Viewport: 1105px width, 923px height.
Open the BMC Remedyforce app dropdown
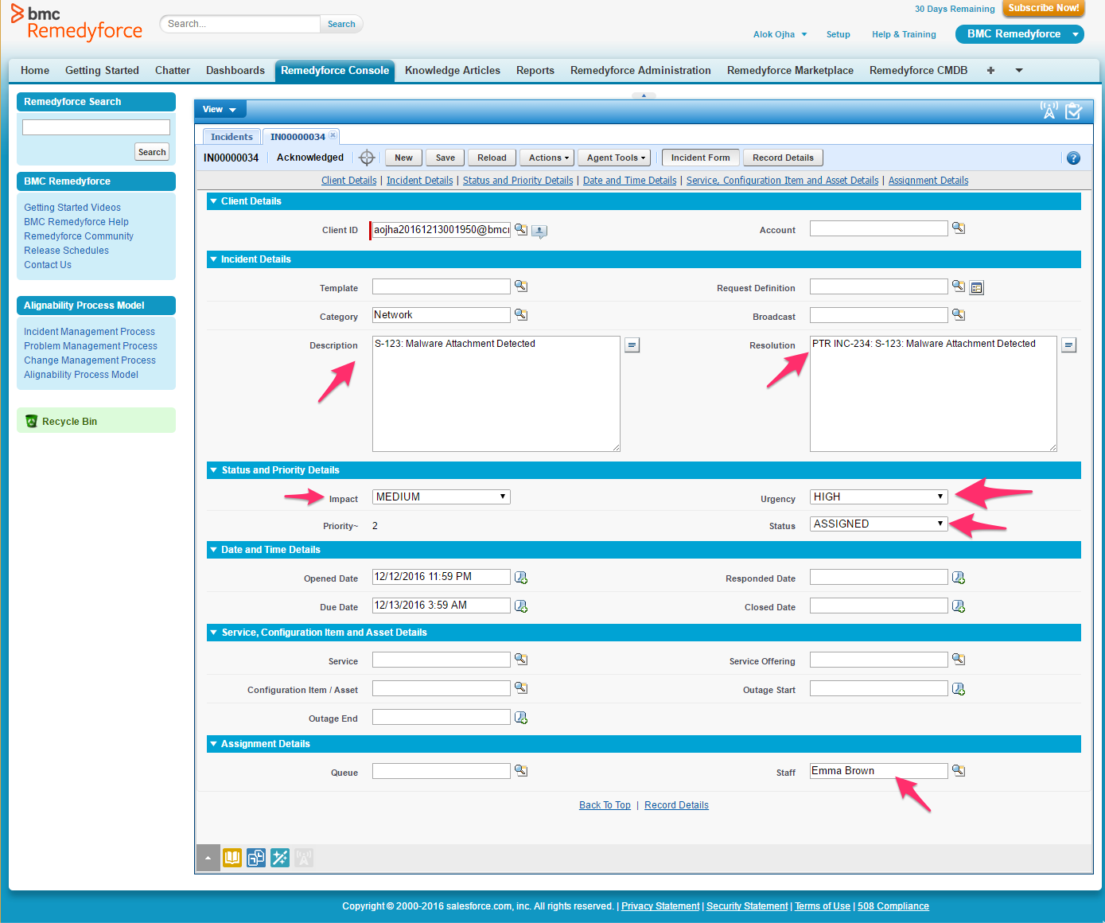[1020, 34]
